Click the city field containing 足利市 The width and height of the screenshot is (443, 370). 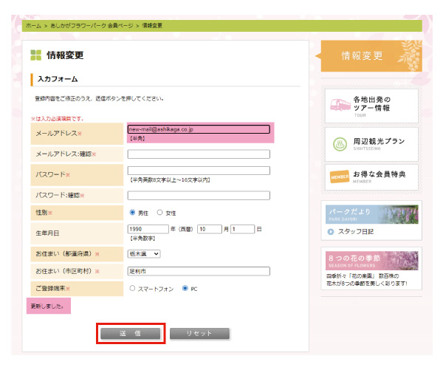199,271
